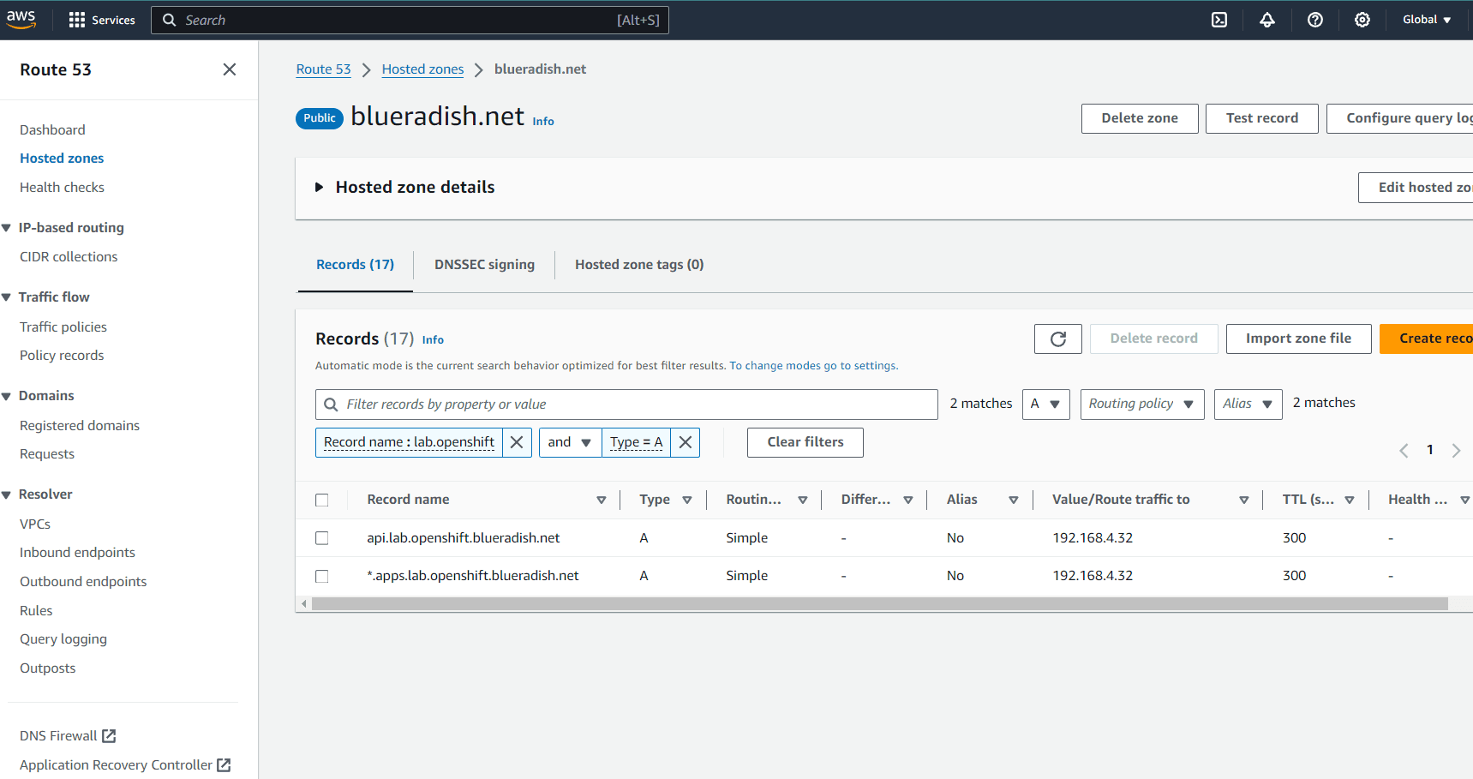Screen dimensions: 1473x779
Task: Switch to Hosted zone tags (0) tab
Action: point(639,265)
